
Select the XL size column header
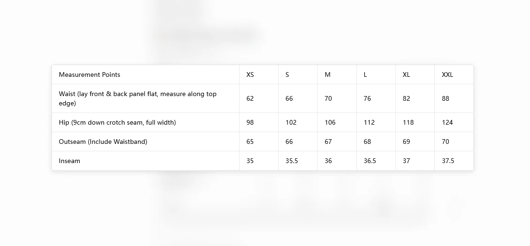(415, 75)
